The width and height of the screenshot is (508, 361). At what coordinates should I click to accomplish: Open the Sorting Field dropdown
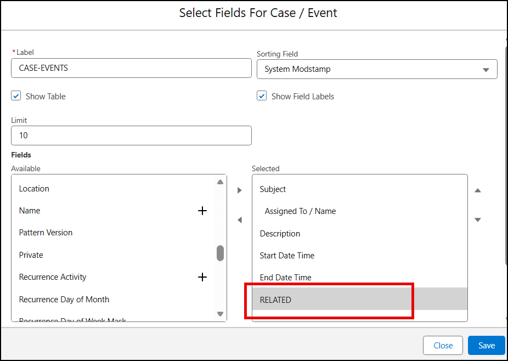(x=376, y=69)
